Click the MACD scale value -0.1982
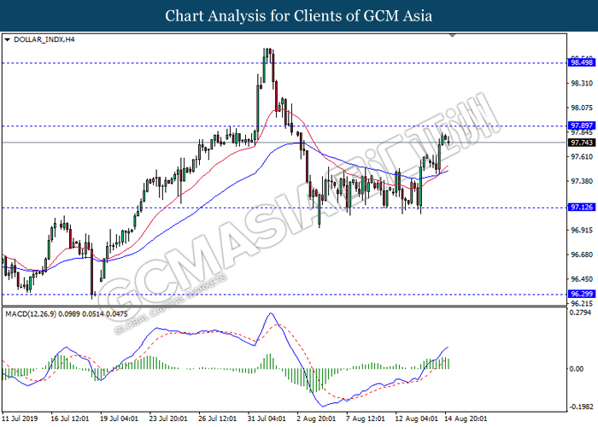Screen dimensions: 598x427 coord(581,407)
